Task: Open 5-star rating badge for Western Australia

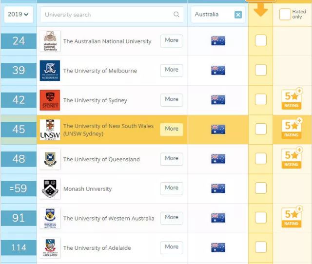Action: [292, 217]
